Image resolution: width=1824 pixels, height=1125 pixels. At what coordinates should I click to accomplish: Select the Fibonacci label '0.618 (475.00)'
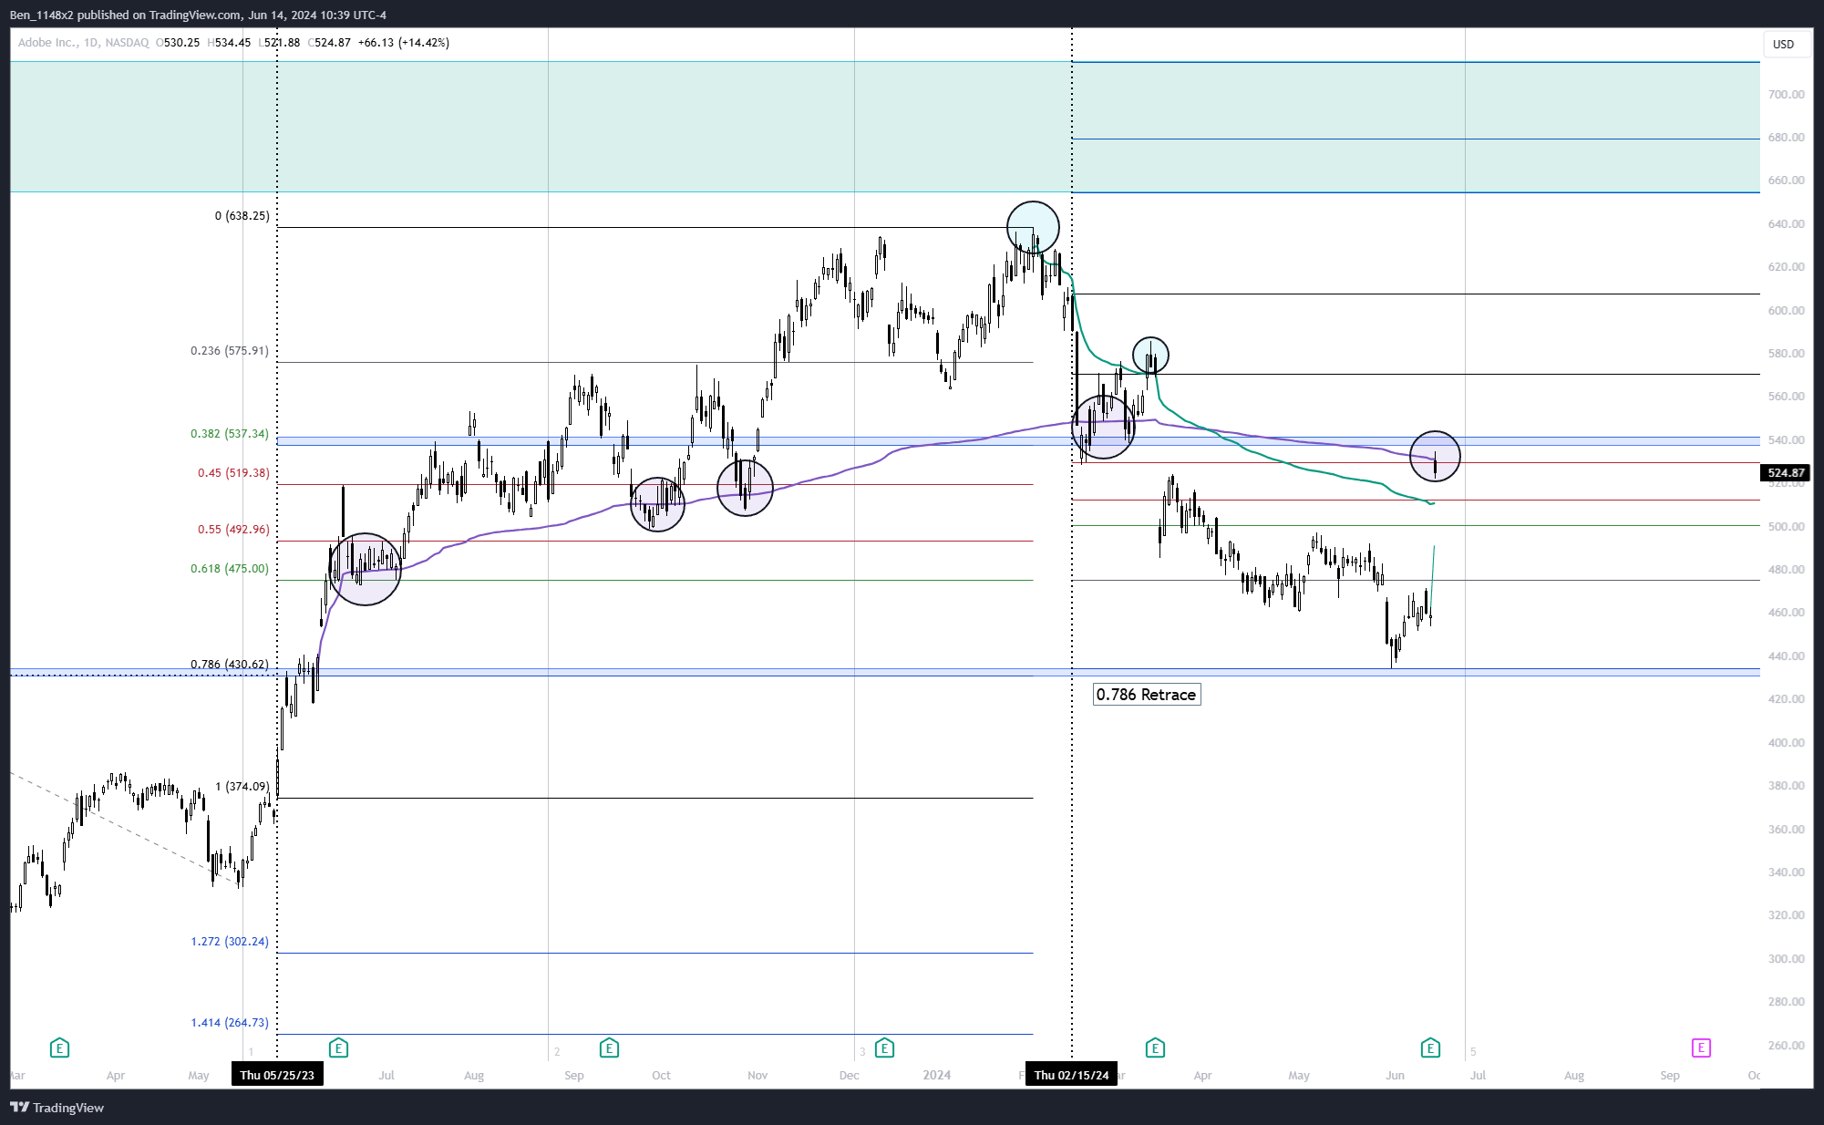tap(230, 569)
